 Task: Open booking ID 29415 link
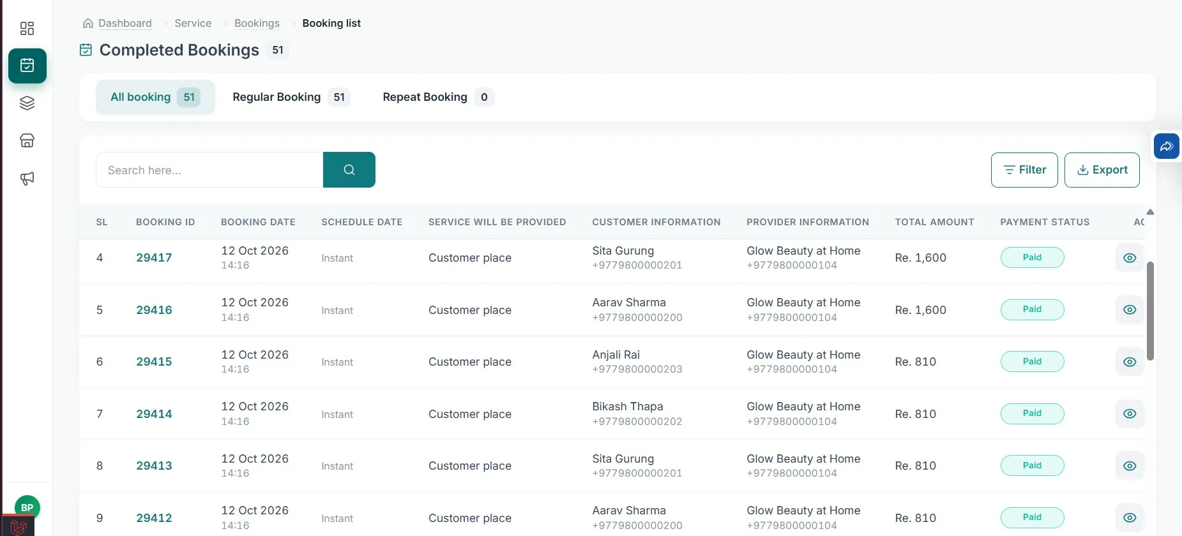tap(154, 362)
